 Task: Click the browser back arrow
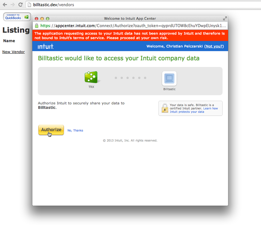click(5, 5)
